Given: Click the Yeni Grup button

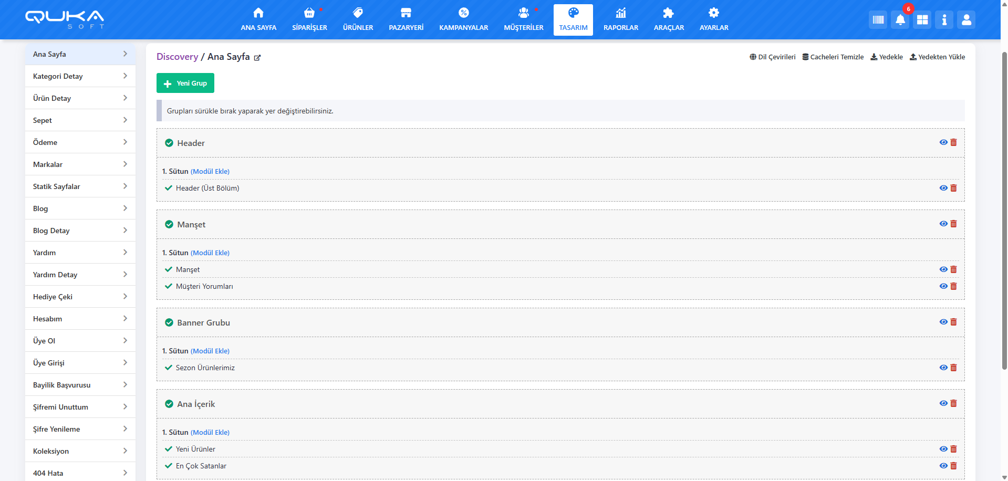Looking at the screenshot, I should coord(185,83).
